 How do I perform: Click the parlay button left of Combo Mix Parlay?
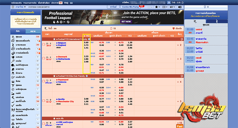coord(113,7)
